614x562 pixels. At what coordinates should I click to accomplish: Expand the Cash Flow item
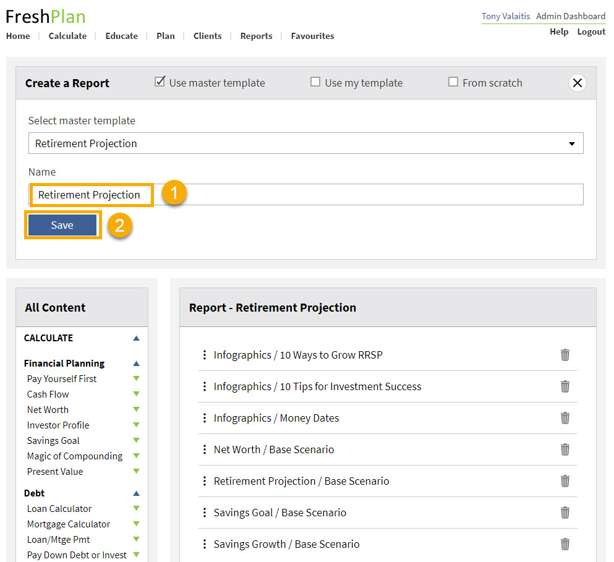pyautogui.click(x=136, y=394)
